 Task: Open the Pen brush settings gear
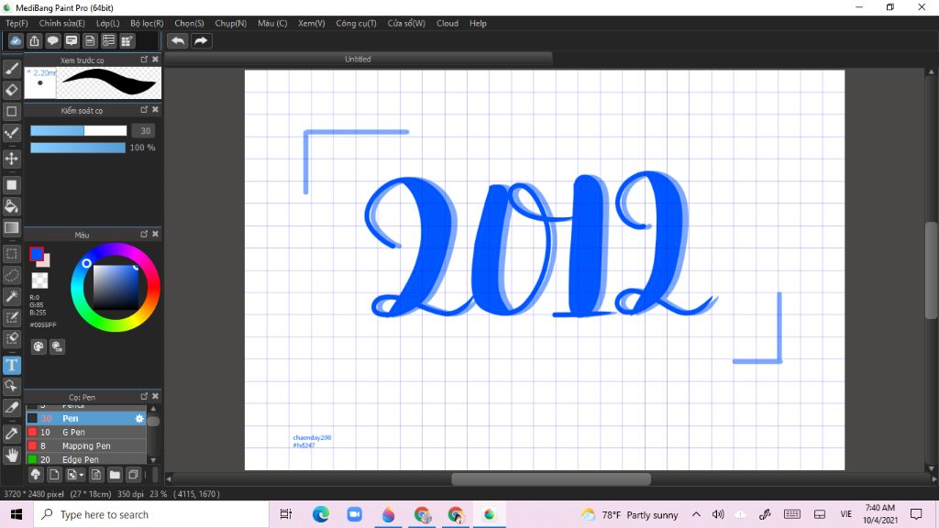[x=139, y=418]
